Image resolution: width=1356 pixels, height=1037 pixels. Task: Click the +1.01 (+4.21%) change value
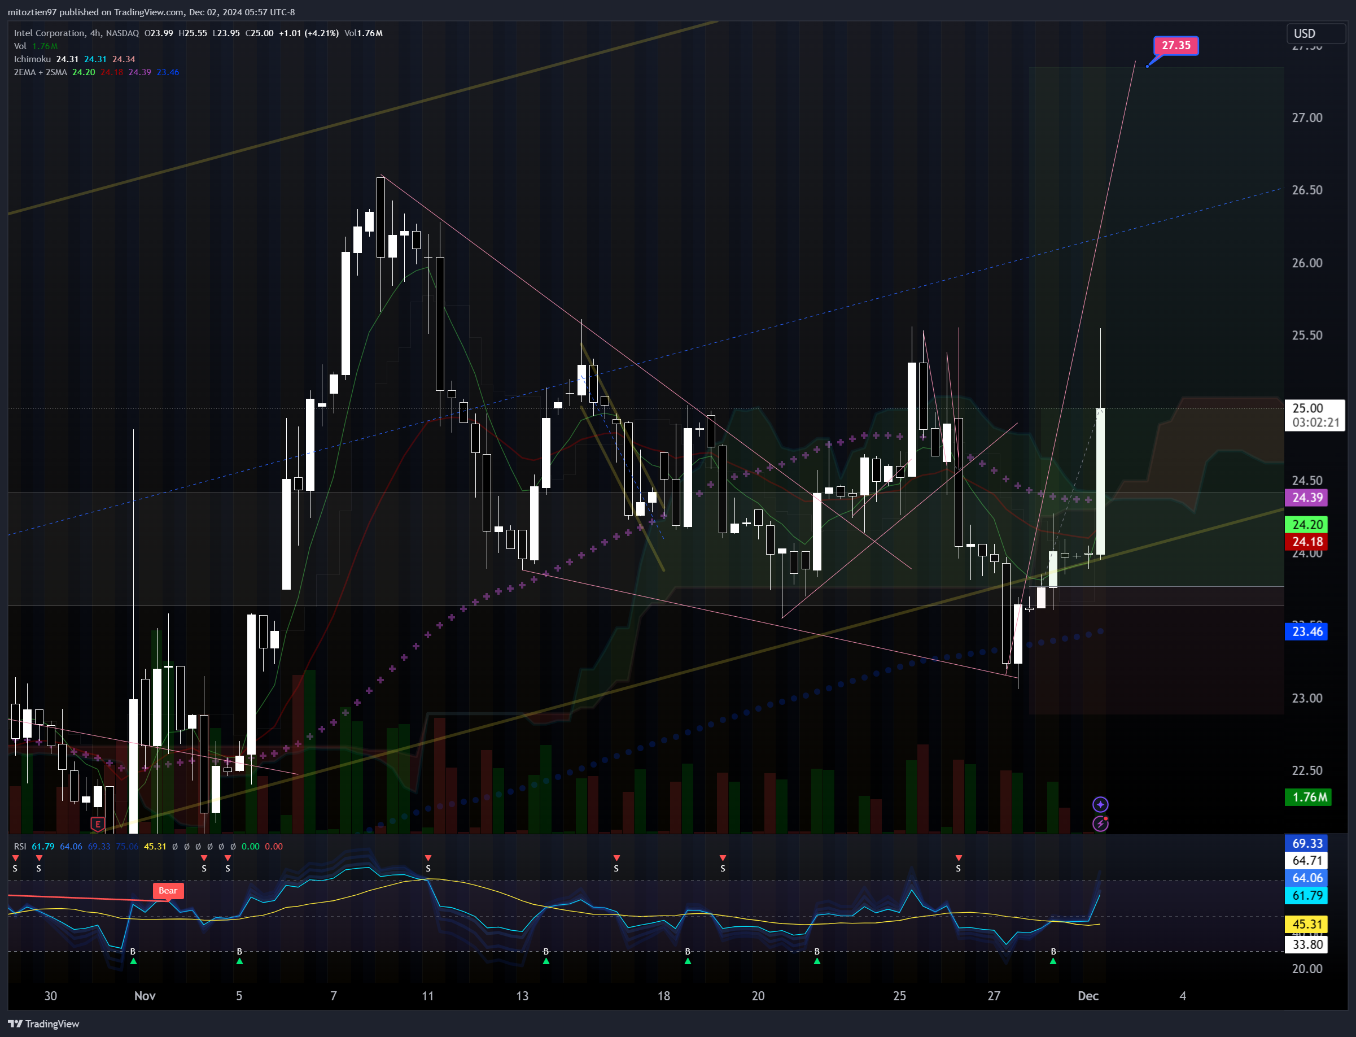click(x=308, y=33)
